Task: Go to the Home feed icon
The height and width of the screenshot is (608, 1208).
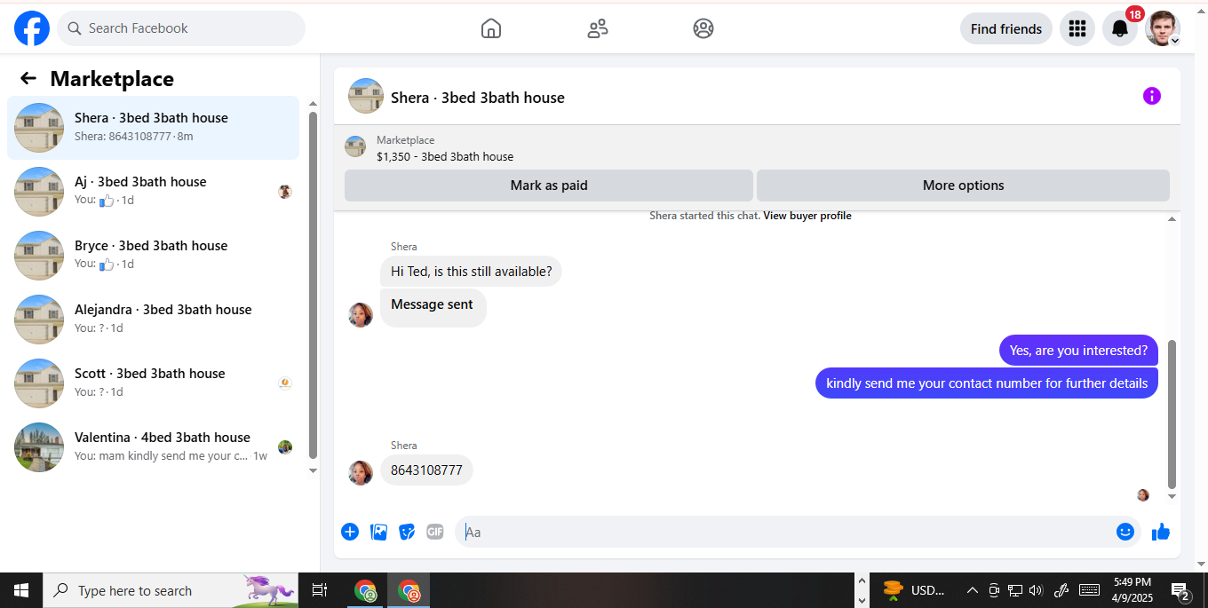Action: (x=491, y=28)
